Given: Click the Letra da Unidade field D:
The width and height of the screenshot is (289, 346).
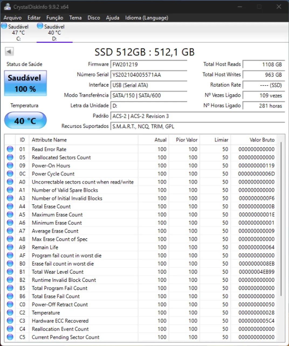Looking at the screenshot, I should point(149,106).
